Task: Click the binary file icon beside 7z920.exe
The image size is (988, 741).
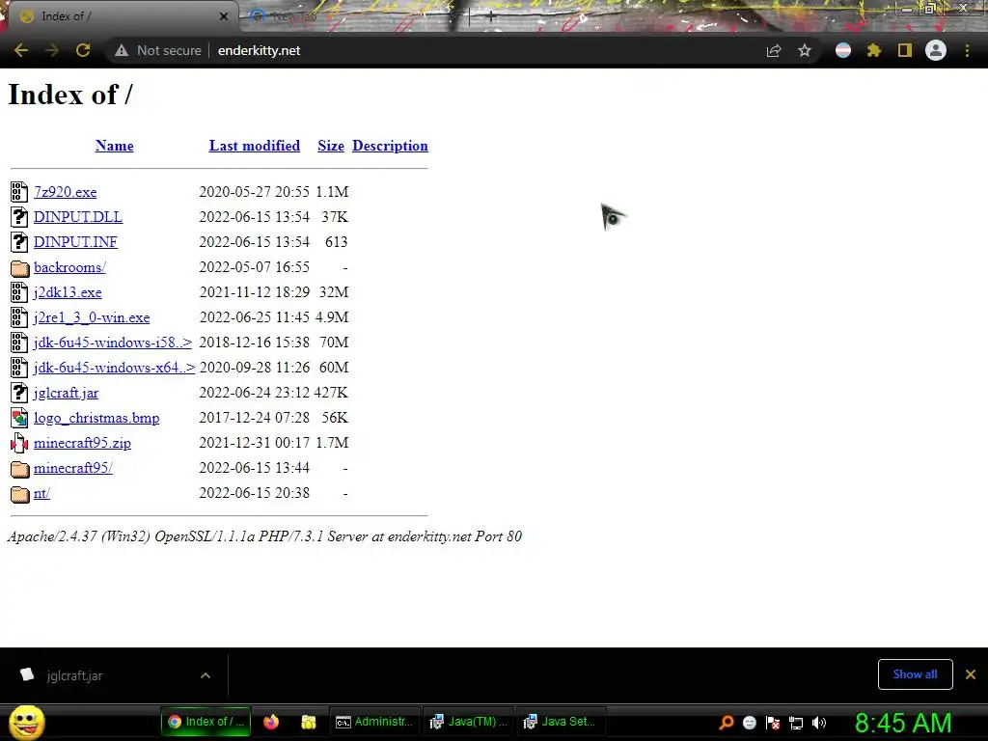Action: coord(19,192)
